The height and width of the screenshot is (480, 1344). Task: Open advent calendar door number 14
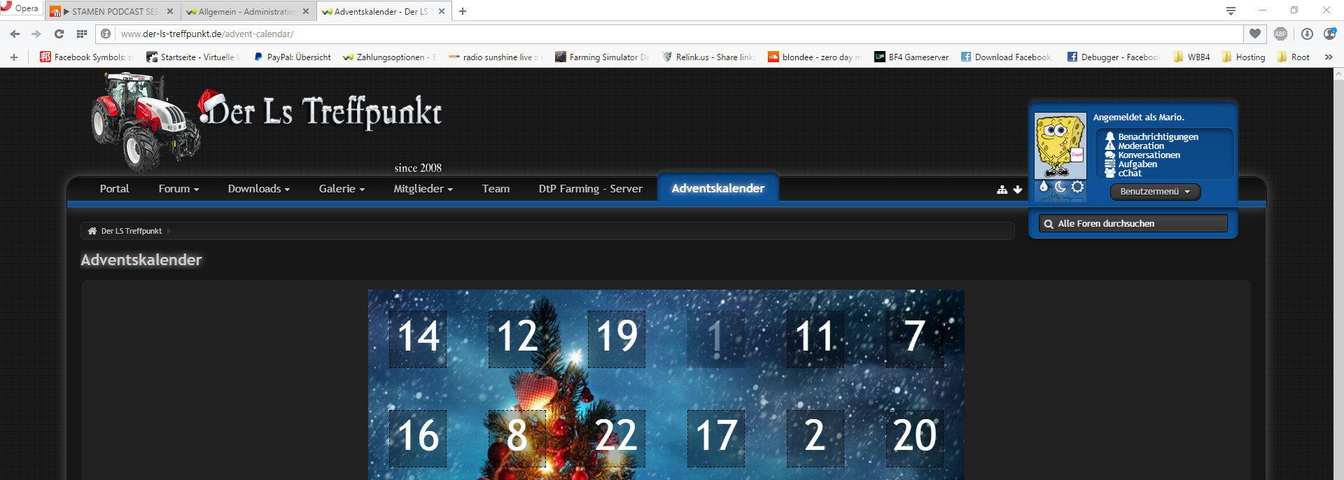pos(418,339)
